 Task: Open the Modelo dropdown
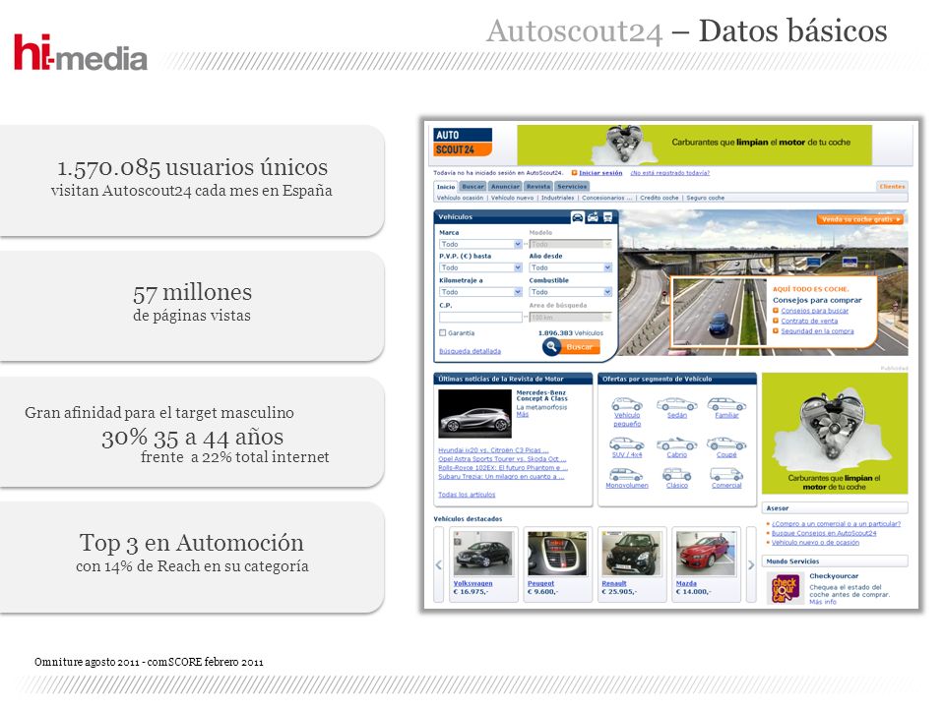pos(571,244)
